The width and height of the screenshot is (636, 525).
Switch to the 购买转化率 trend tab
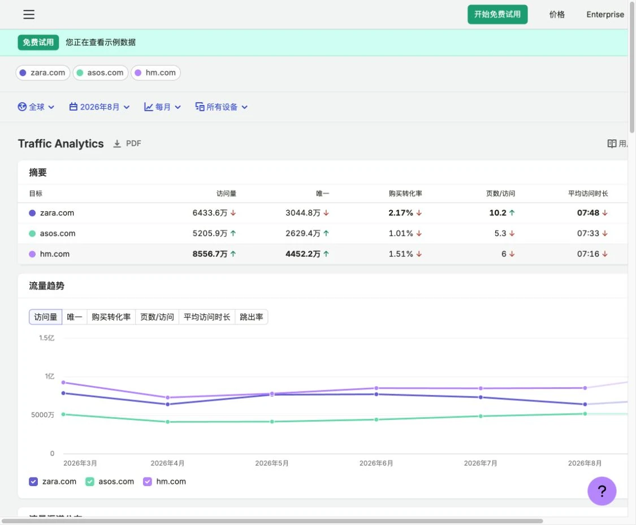111,317
